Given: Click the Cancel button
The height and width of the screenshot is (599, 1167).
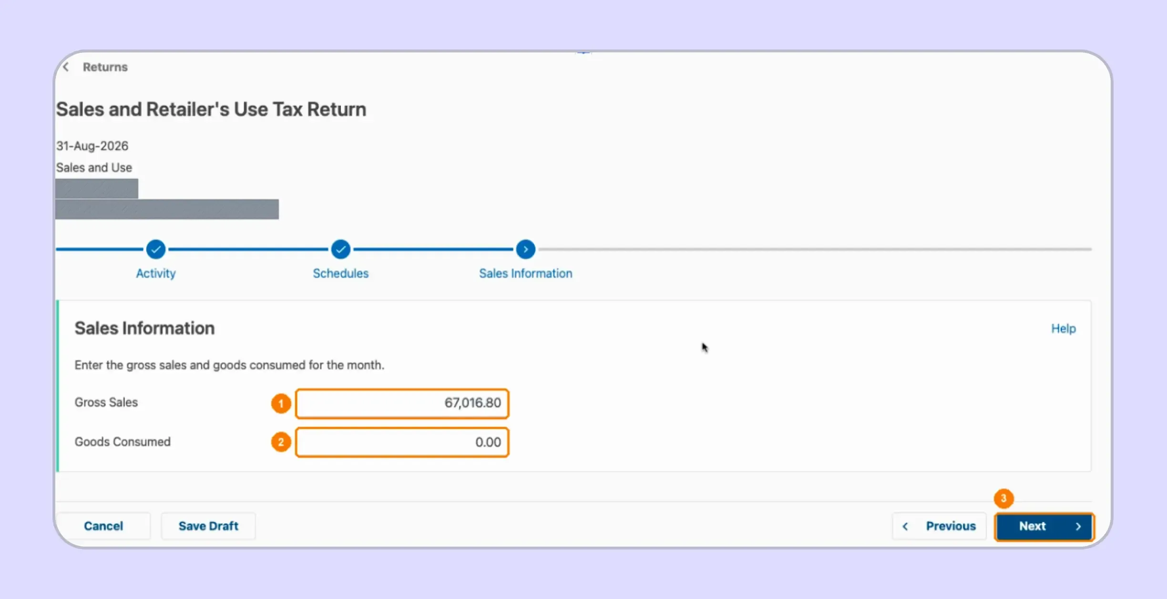Looking at the screenshot, I should 103,526.
